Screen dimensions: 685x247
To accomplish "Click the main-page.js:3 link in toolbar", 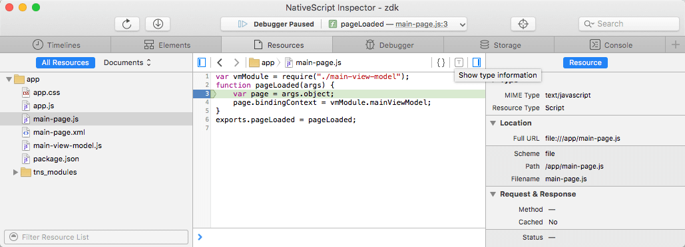I will pyautogui.click(x=421, y=24).
